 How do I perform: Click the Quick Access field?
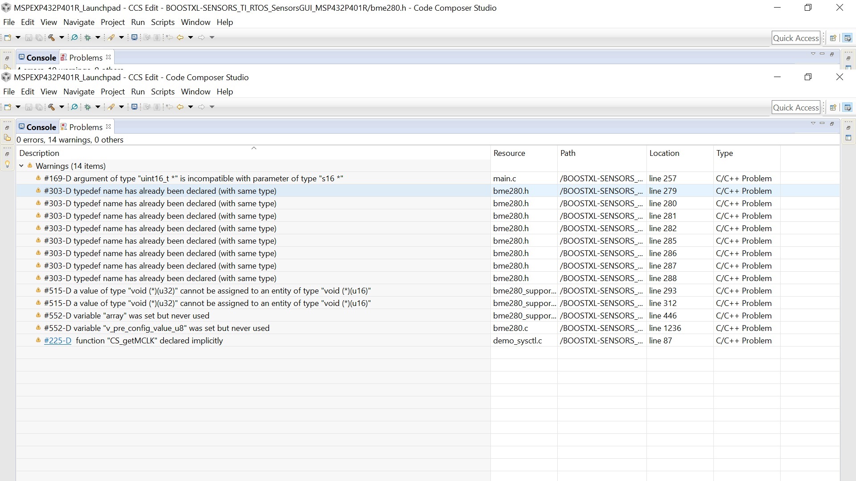(x=796, y=107)
